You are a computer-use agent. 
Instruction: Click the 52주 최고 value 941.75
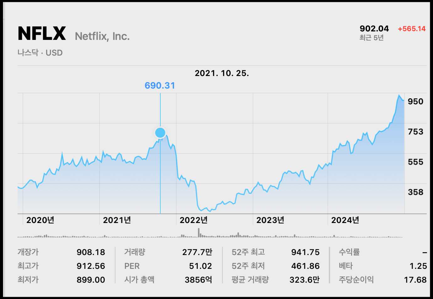click(305, 252)
